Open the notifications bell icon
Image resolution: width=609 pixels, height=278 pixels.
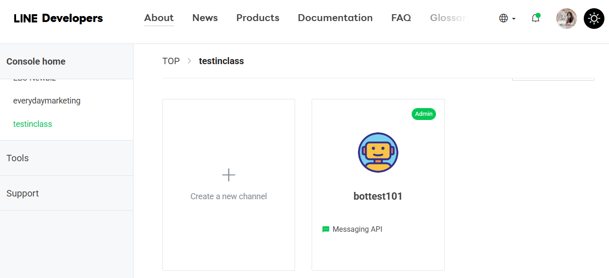pyautogui.click(x=536, y=18)
